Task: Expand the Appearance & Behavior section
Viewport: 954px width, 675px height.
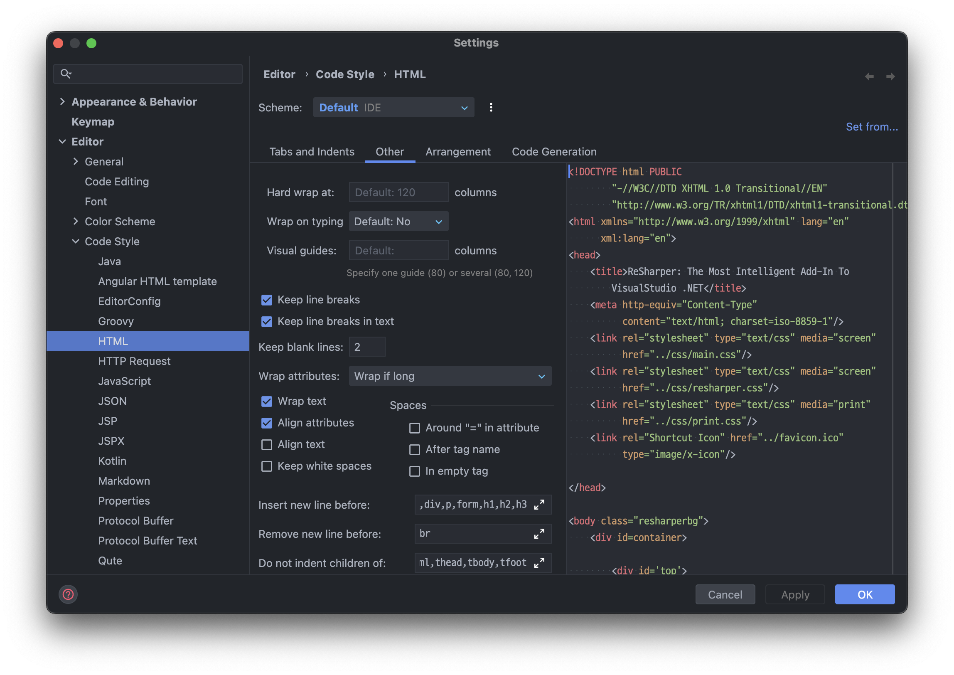Action: 62,101
